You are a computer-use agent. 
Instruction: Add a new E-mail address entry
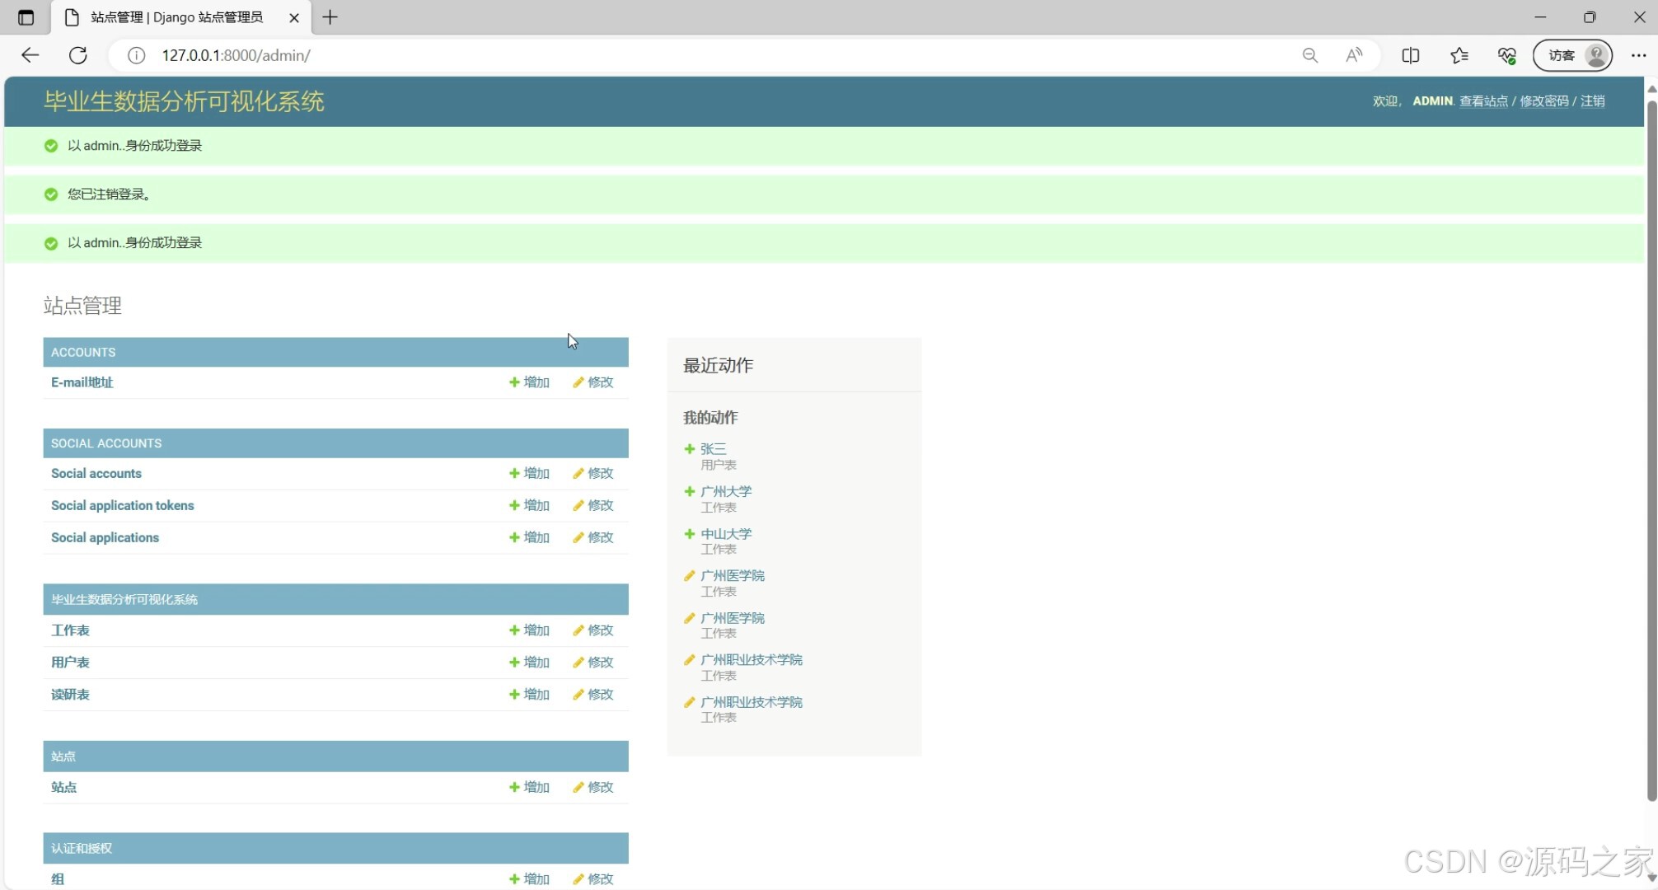pyautogui.click(x=529, y=382)
